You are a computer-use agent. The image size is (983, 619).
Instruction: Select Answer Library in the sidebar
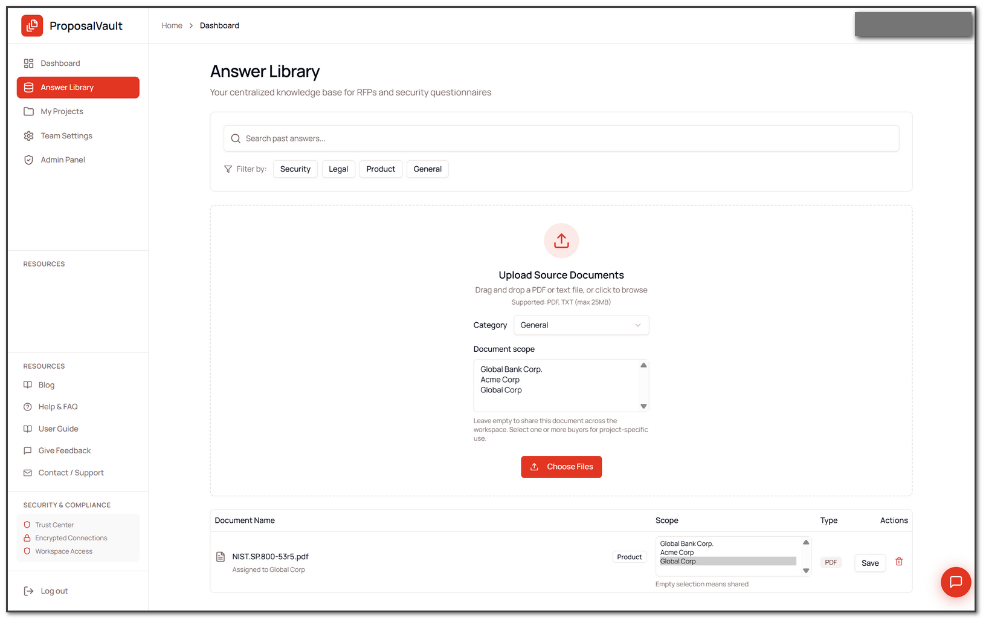click(78, 88)
